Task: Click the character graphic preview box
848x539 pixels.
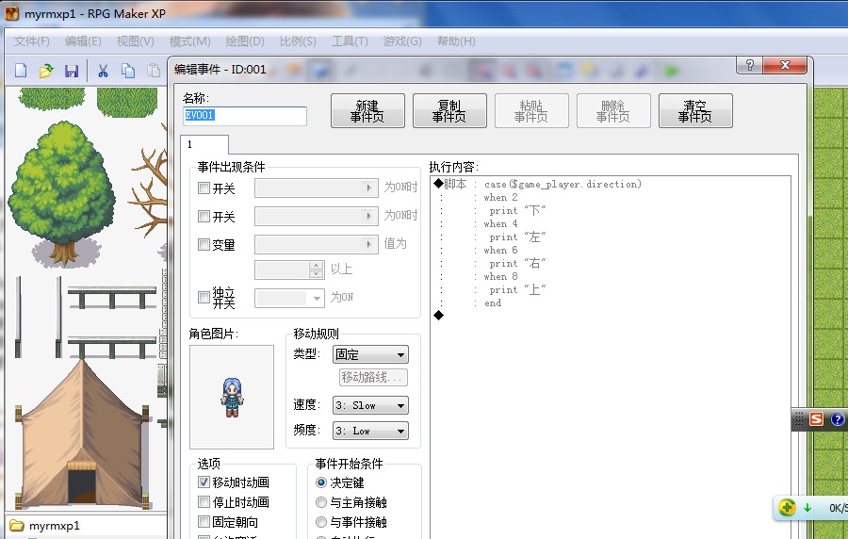Action: click(232, 398)
